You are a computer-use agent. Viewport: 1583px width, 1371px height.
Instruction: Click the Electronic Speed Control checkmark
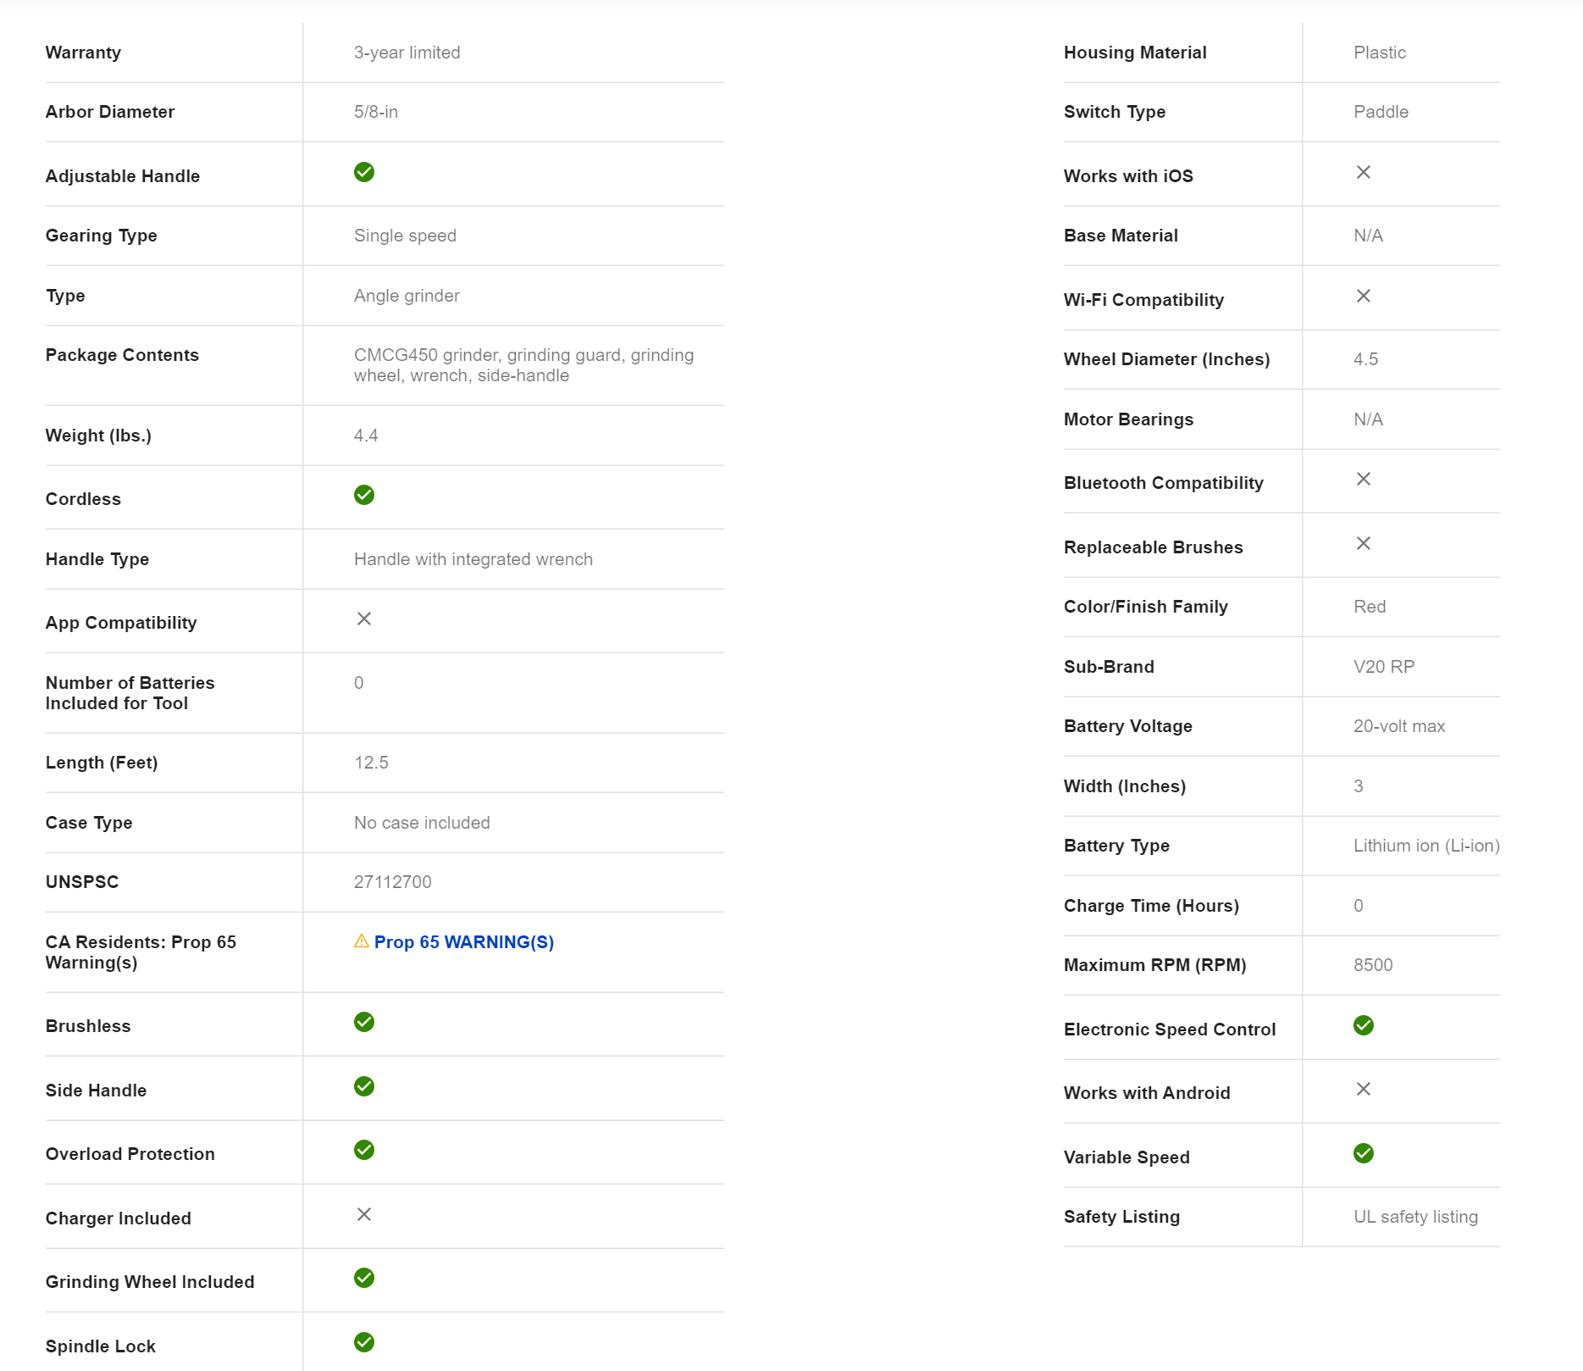click(x=1364, y=1025)
